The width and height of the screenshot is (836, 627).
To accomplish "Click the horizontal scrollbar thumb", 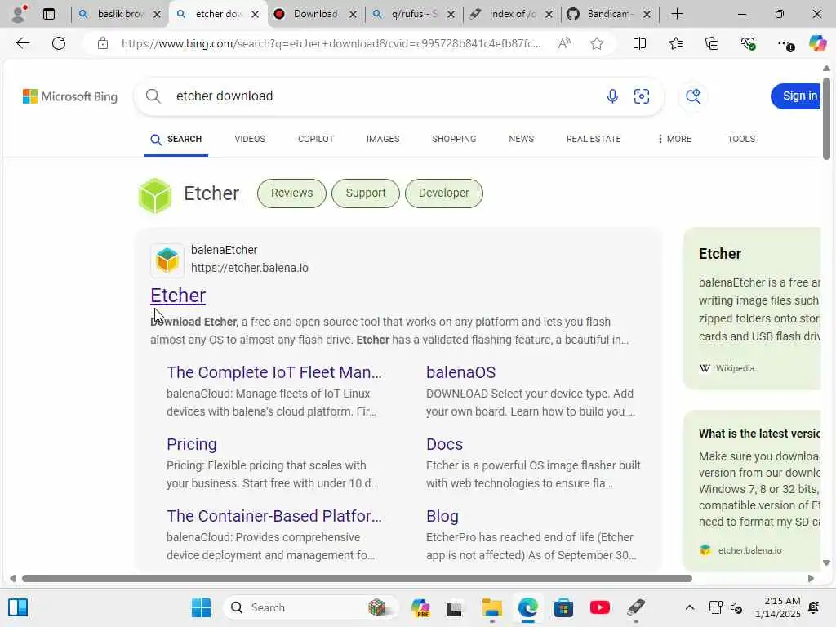I will pyautogui.click(x=358, y=579).
